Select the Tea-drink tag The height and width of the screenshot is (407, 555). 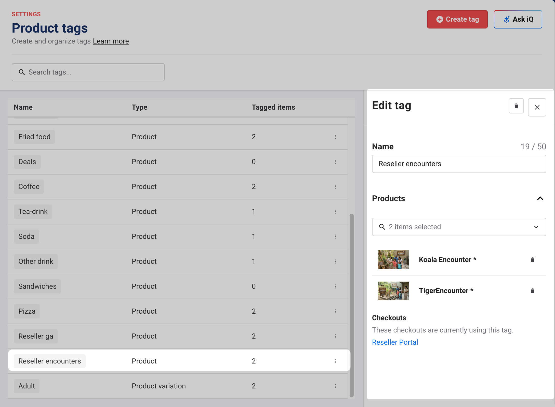point(33,212)
